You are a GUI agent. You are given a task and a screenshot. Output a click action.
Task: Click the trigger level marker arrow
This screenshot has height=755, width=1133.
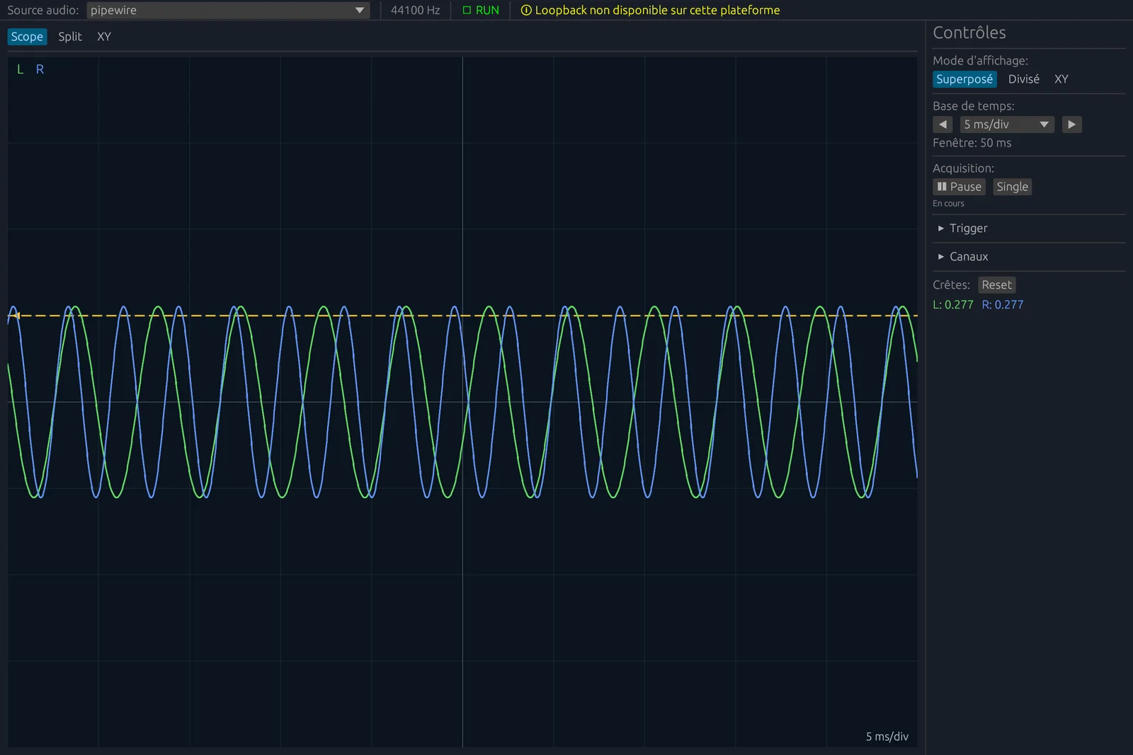(x=15, y=315)
